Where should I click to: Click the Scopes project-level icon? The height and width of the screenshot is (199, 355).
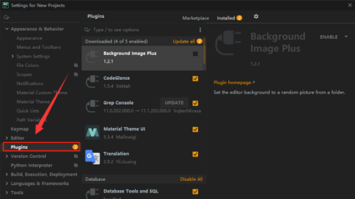pyautogui.click(x=76, y=74)
